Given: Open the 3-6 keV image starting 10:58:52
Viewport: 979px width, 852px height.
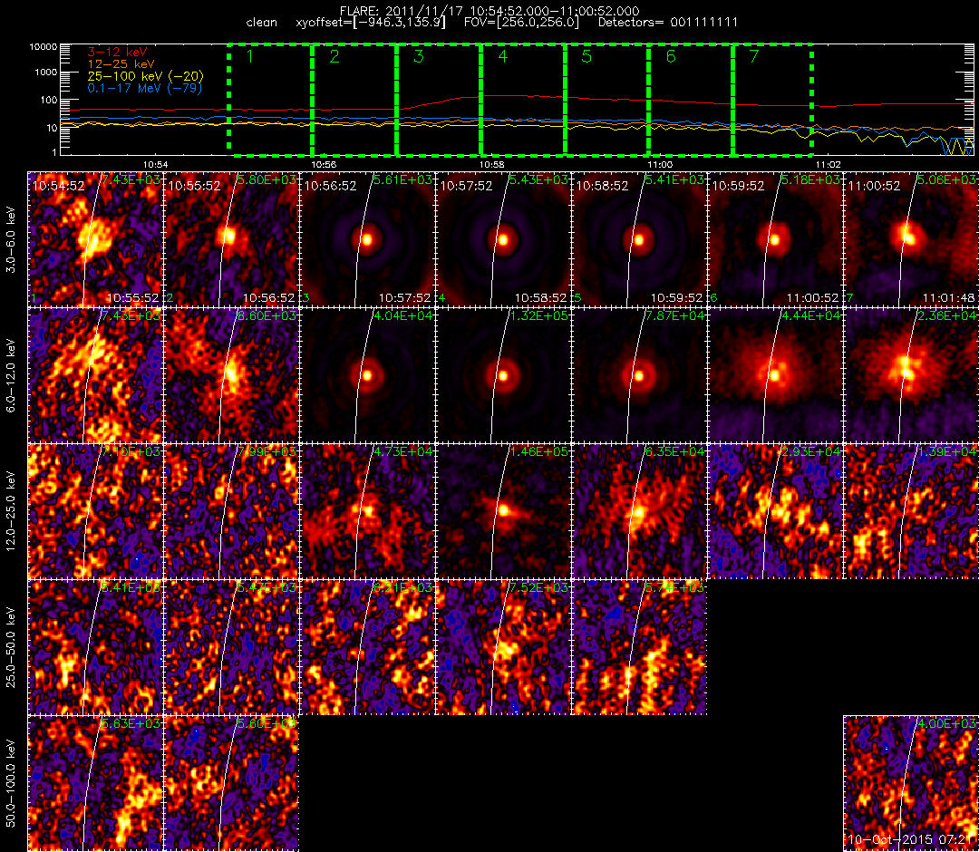Looking at the screenshot, I should coord(639,239).
